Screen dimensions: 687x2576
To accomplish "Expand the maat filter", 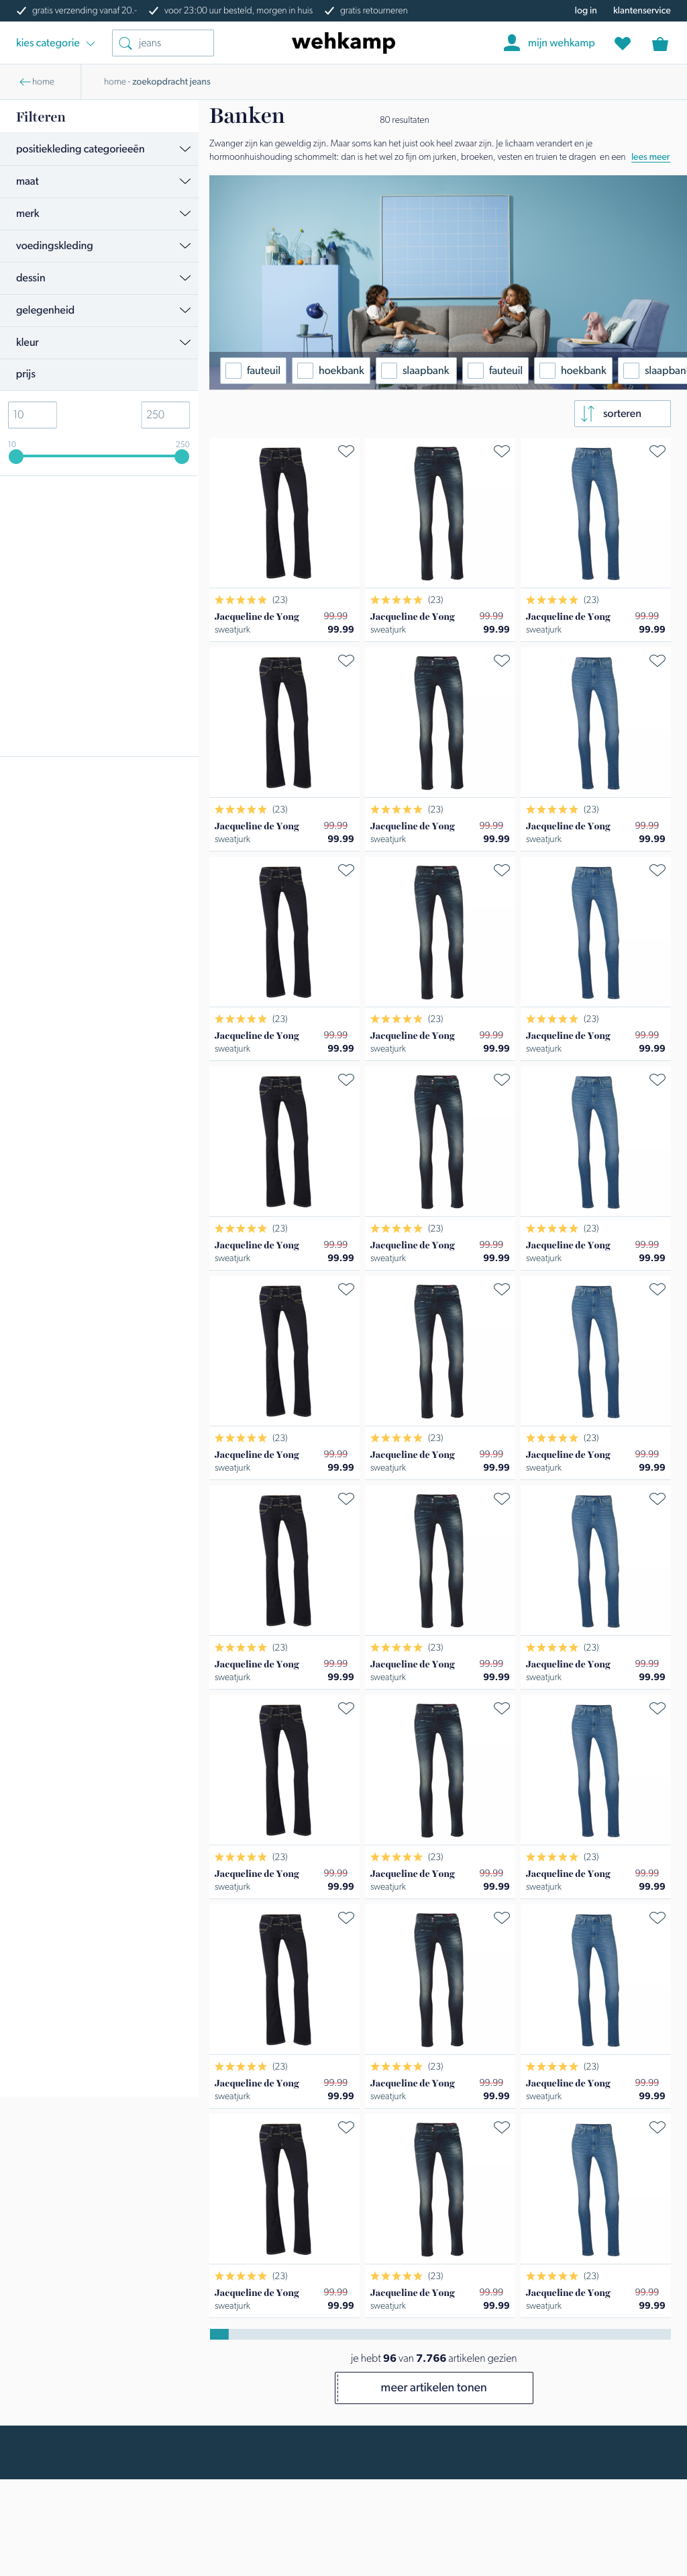I will pyautogui.click(x=99, y=181).
